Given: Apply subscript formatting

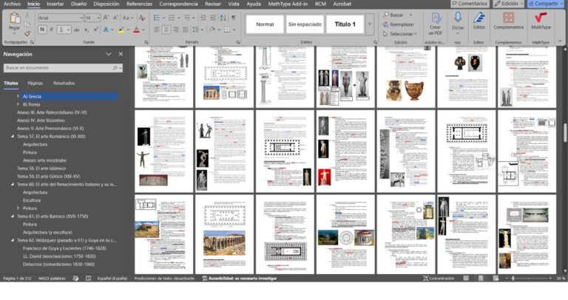Looking at the screenshot, I should point(87,30).
